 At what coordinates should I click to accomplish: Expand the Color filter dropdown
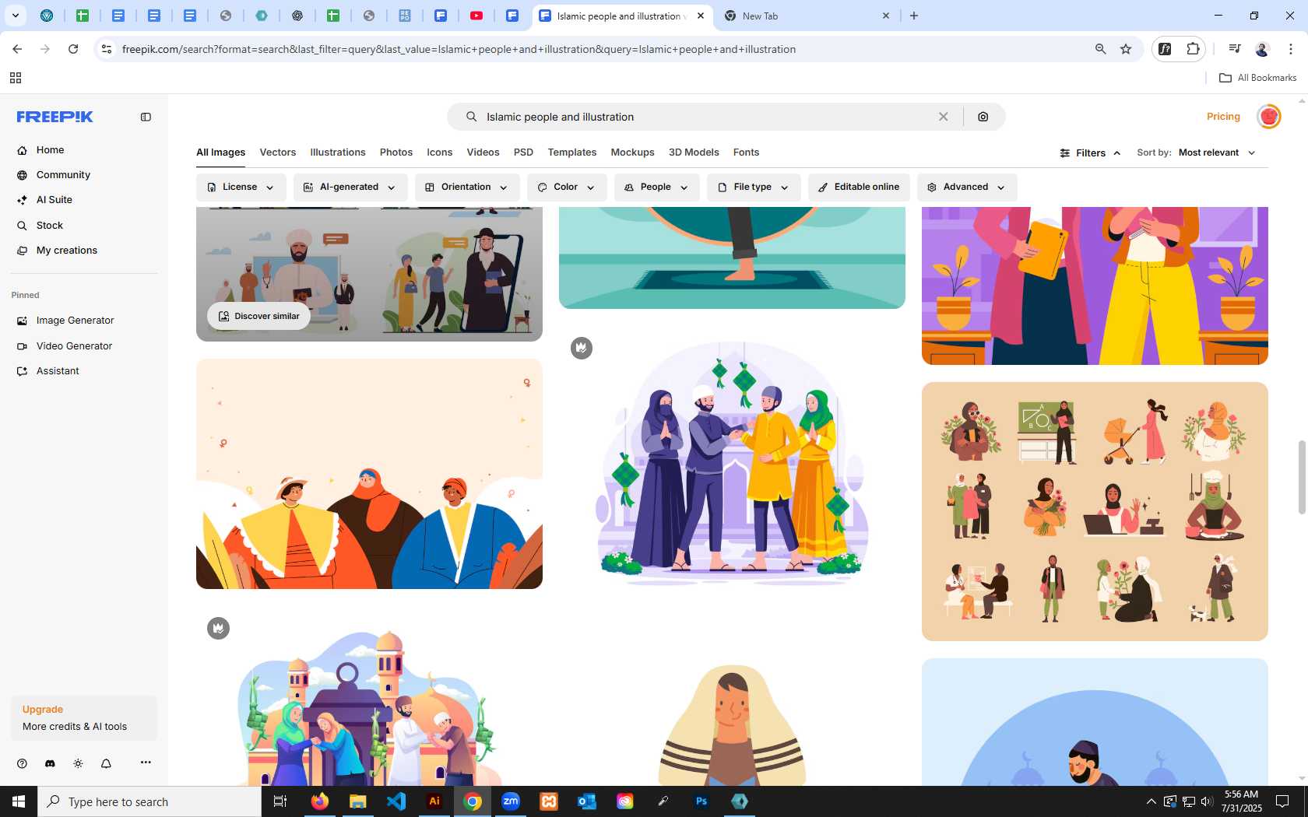[x=567, y=188]
